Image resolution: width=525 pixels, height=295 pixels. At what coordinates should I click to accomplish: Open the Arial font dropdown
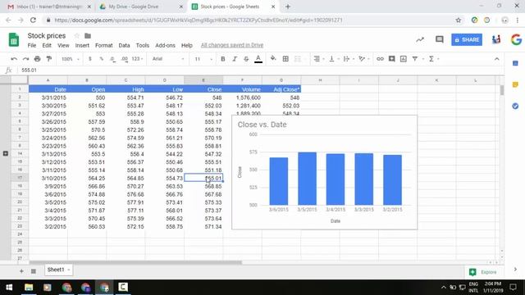(167, 59)
